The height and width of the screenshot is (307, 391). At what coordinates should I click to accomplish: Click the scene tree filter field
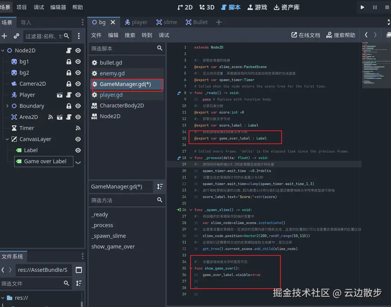pos(47,36)
